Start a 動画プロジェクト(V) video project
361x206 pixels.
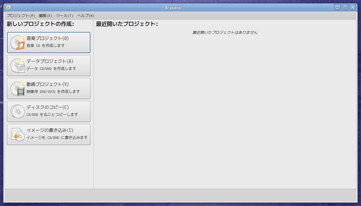[48, 88]
